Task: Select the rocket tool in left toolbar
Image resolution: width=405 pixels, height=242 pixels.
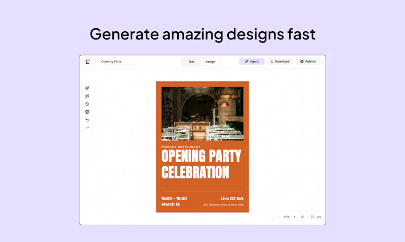Action: pos(87,88)
